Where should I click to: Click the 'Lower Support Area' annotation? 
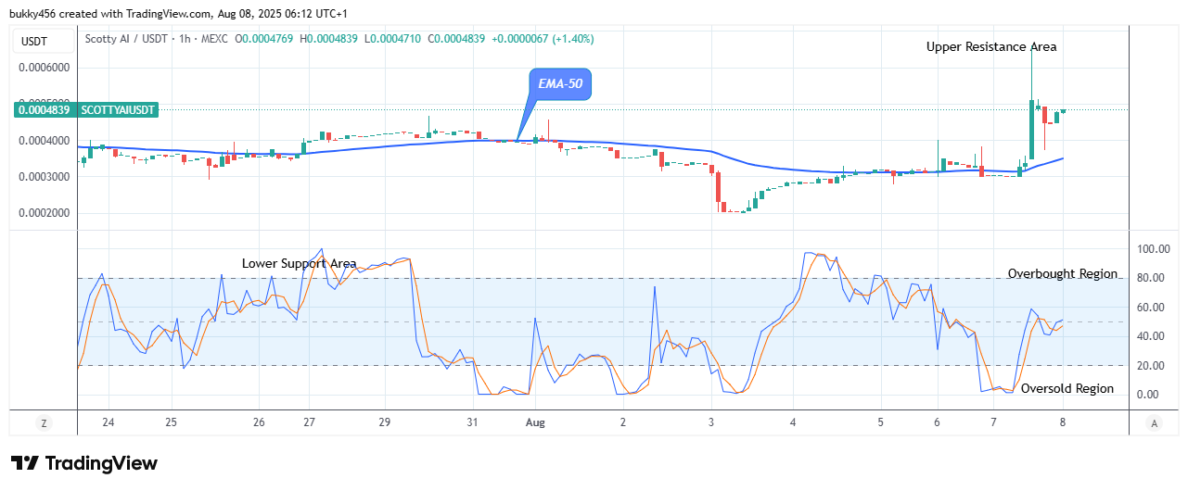(300, 263)
